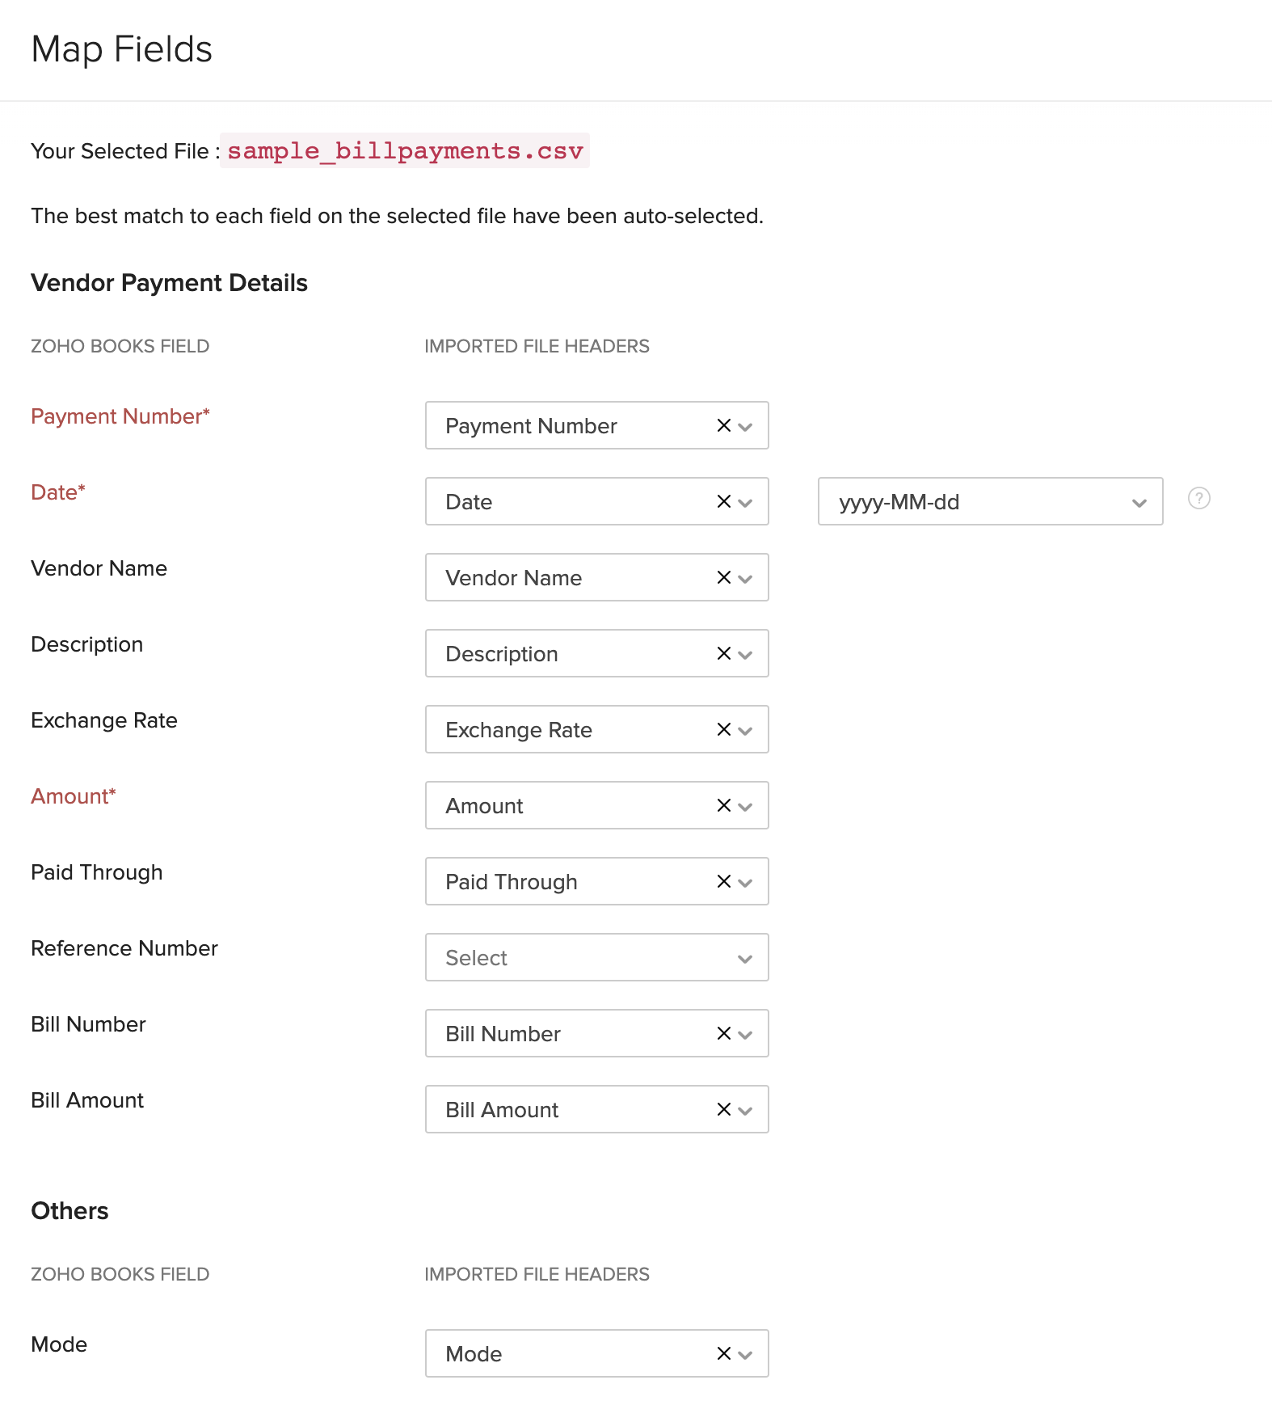Click the date format help icon
The width and height of the screenshot is (1272, 1418).
[x=1198, y=498]
